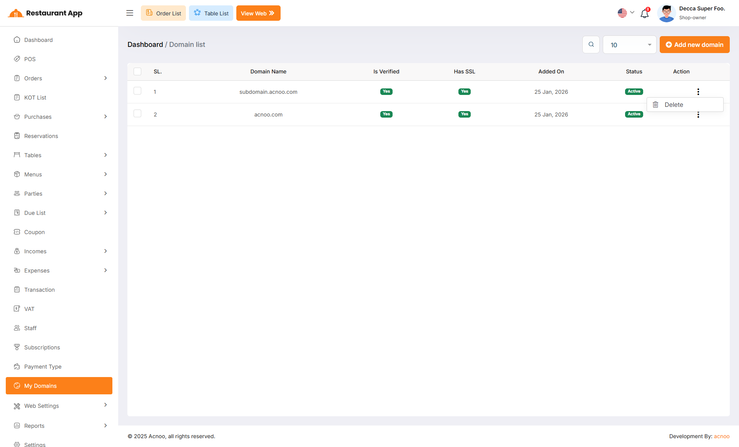Click Add new domain button
Viewport: 739px width, 447px height.
[694, 45]
